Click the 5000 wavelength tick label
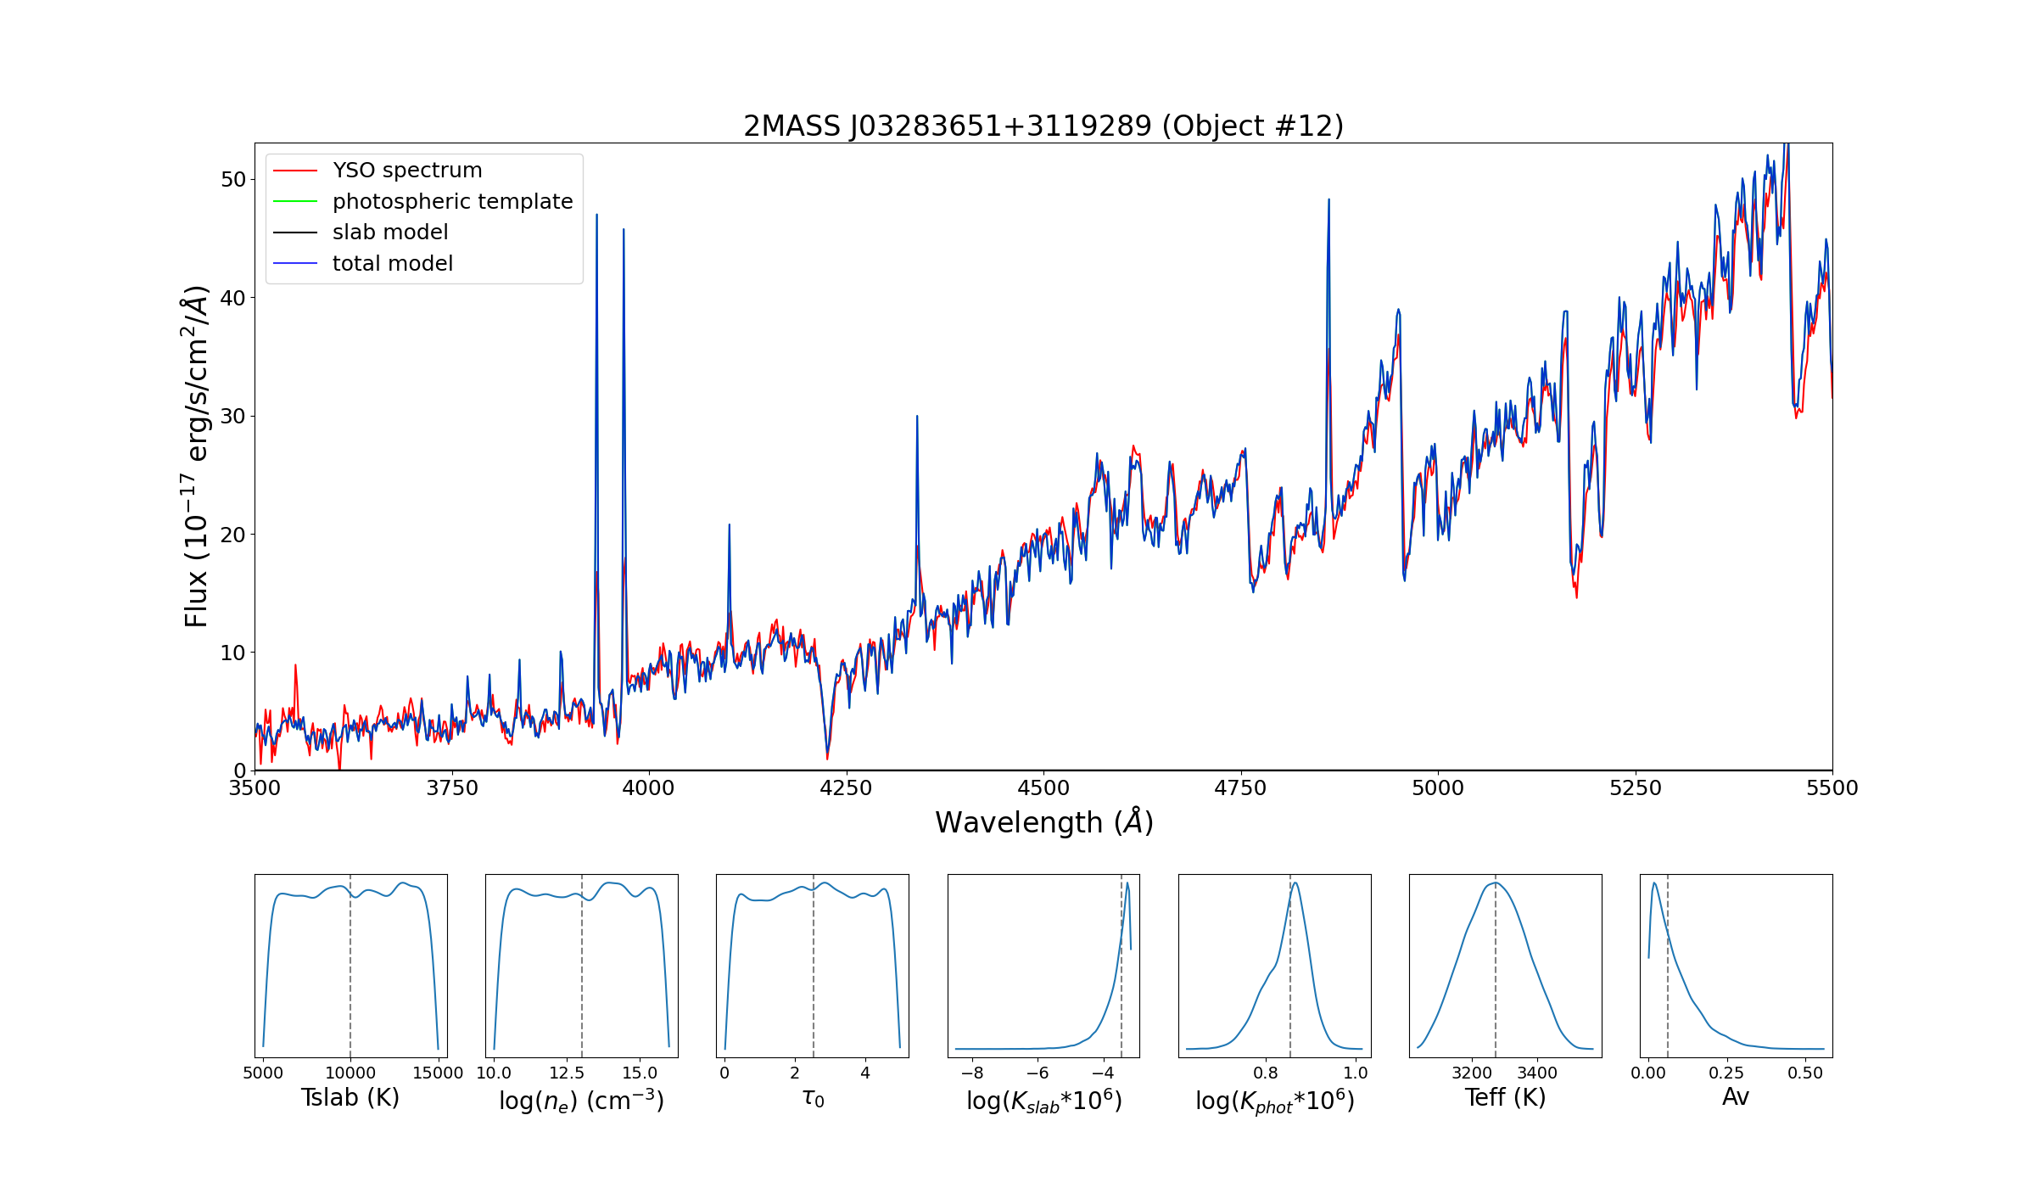2036x1188 pixels. 1438,787
